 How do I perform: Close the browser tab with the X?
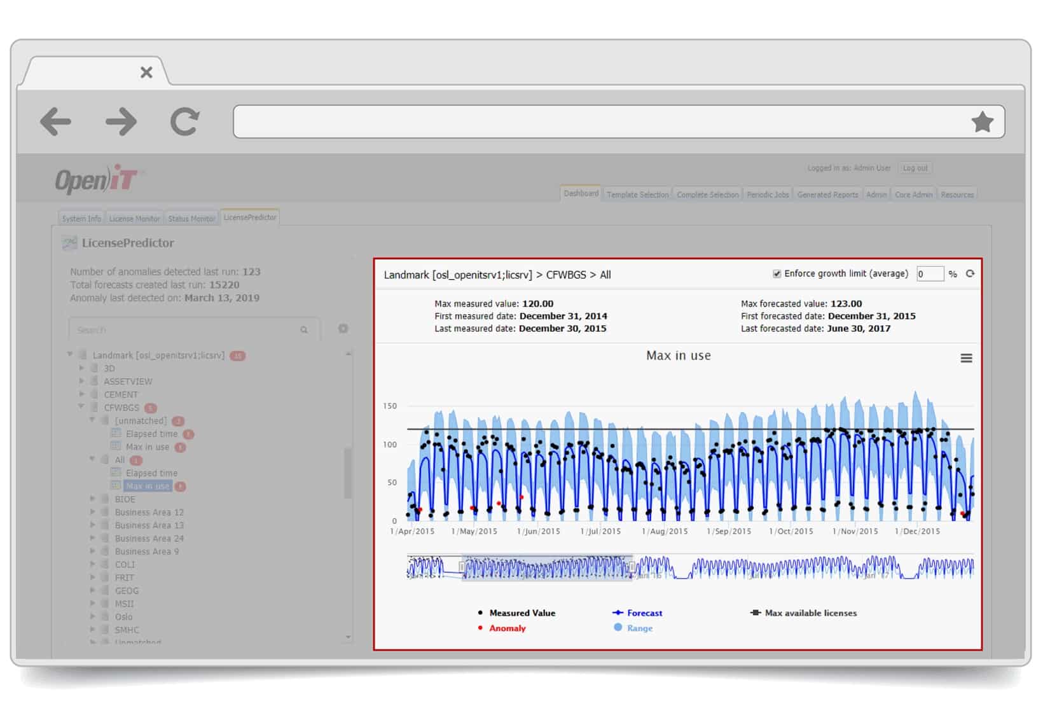click(x=146, y=72)
